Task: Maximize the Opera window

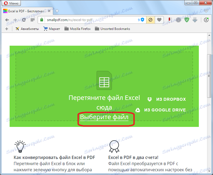Action: tap(196, 3)
